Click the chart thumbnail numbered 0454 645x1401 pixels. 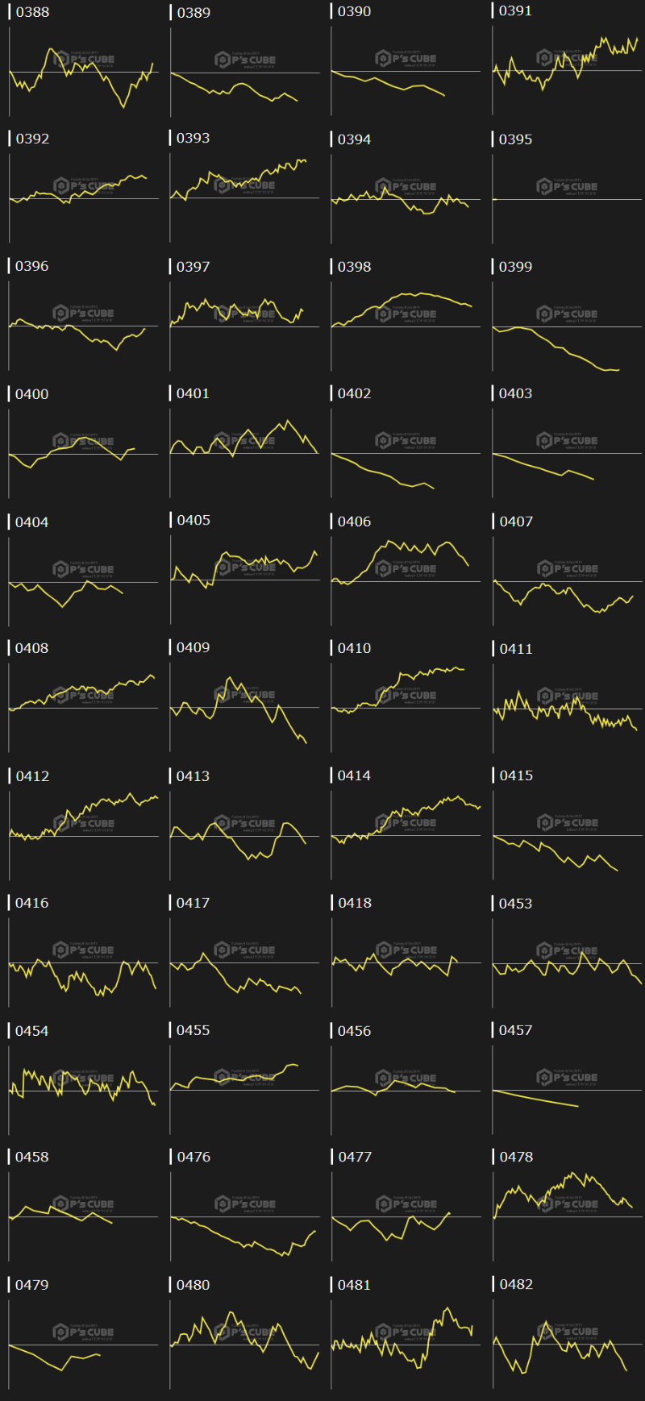click(83, 1090)
